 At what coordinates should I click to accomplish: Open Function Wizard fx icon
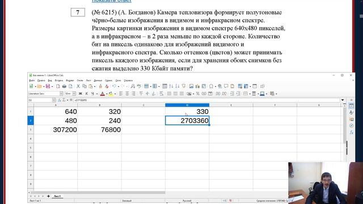click(x=60, y=100)
